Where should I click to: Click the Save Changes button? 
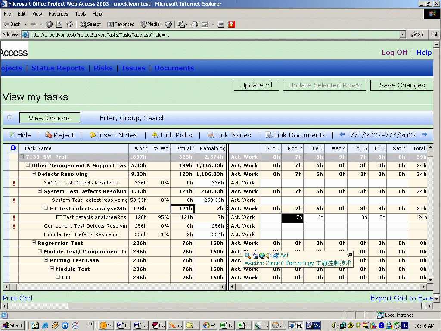(402, 85)
